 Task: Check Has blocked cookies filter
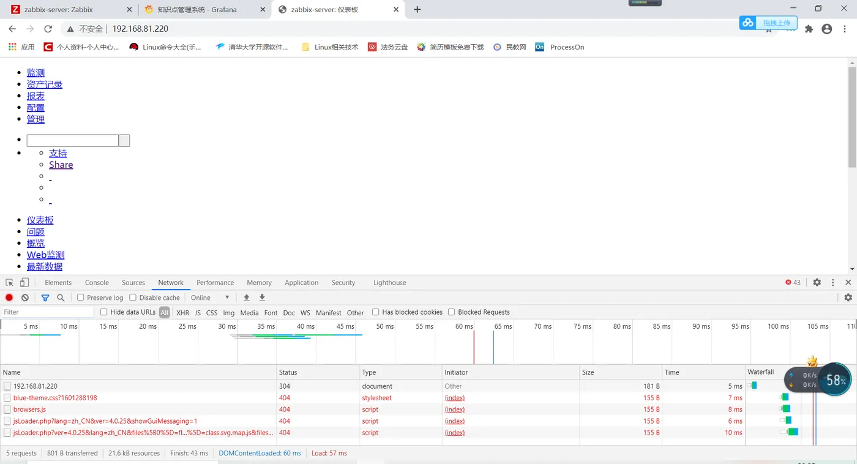pos(376,312)
